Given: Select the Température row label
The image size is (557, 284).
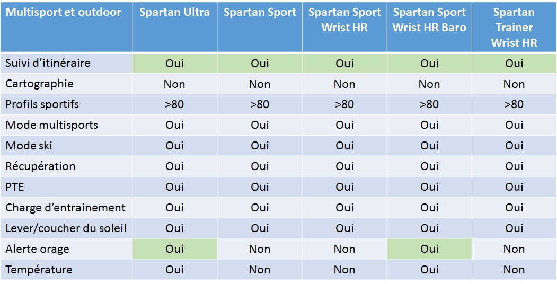Looking at the screenshot, I should coord(39,270).
